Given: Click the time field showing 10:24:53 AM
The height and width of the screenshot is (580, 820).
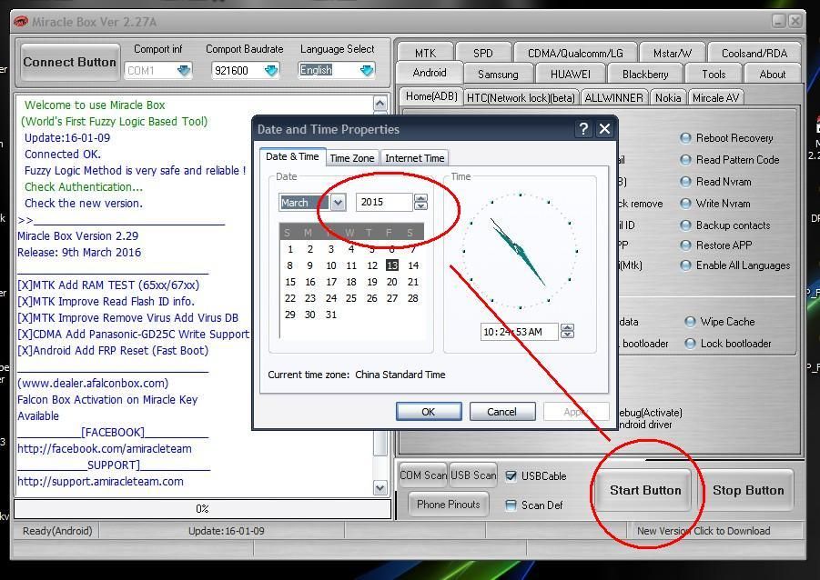Looking at the screenshot, I should pos(520,331).
